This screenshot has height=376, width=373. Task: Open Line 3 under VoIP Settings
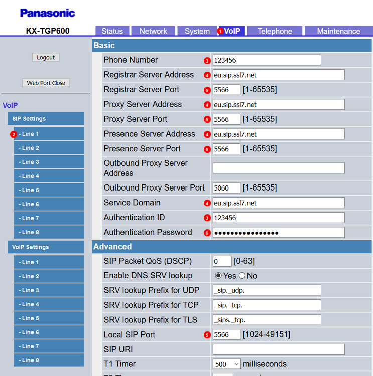(49, 290)
